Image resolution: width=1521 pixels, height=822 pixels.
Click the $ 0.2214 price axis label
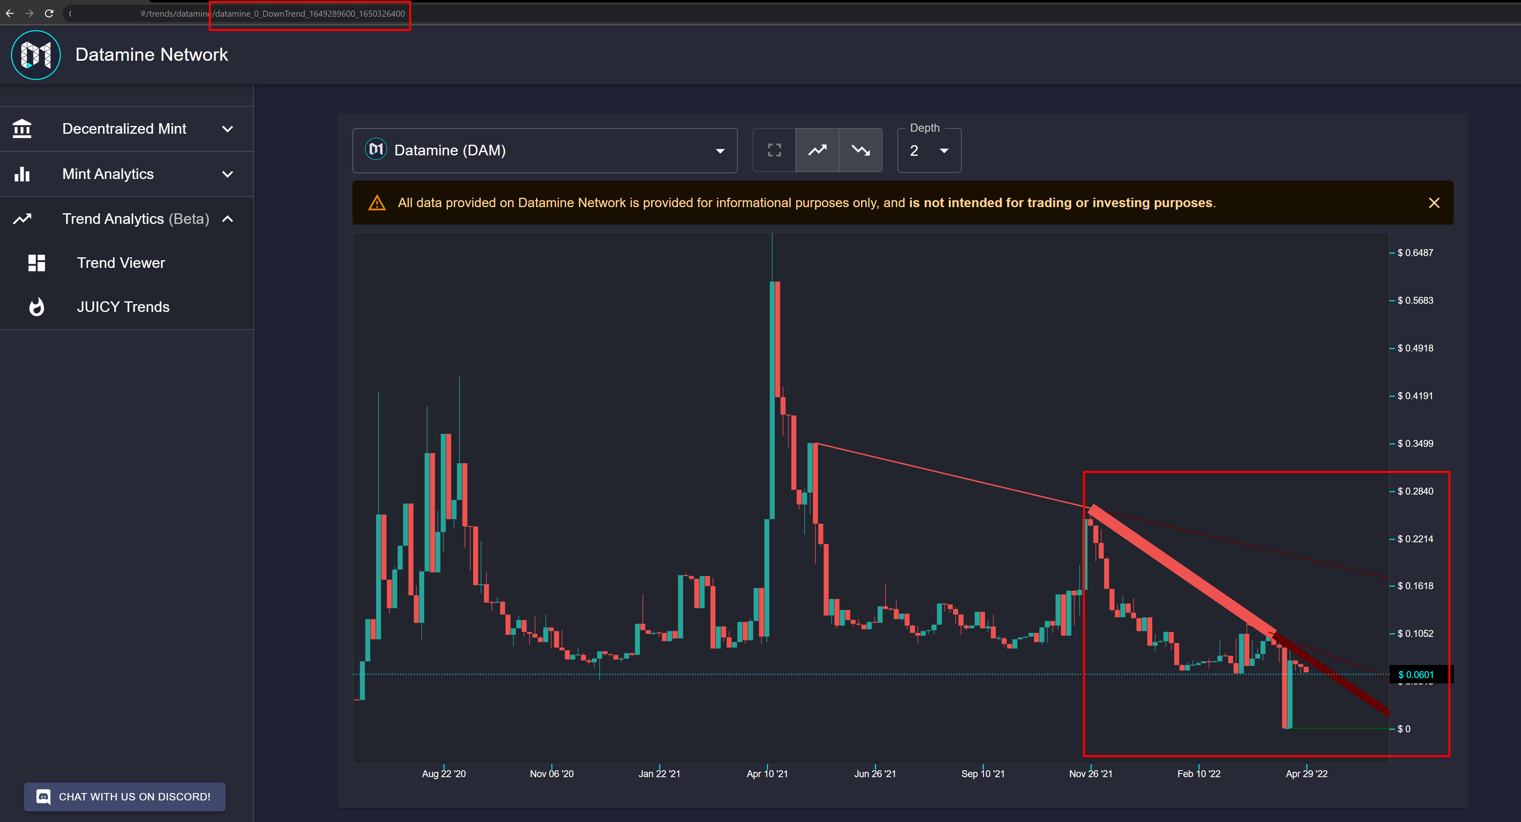pyautogui.click(x=1415, y=539)
